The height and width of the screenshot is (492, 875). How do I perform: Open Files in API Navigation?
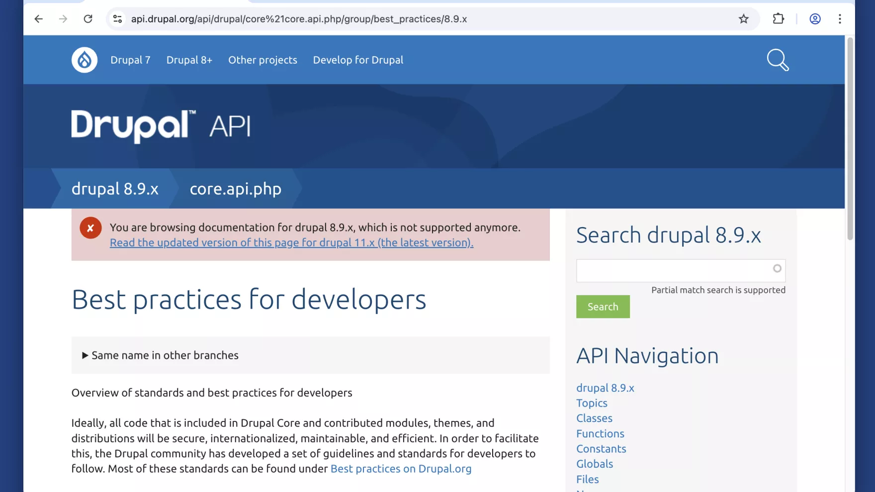coord(587,479)
